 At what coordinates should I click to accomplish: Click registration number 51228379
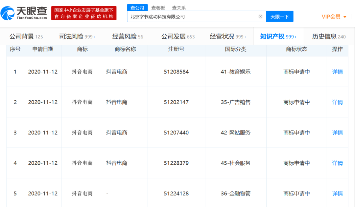[x=176, y=163]
